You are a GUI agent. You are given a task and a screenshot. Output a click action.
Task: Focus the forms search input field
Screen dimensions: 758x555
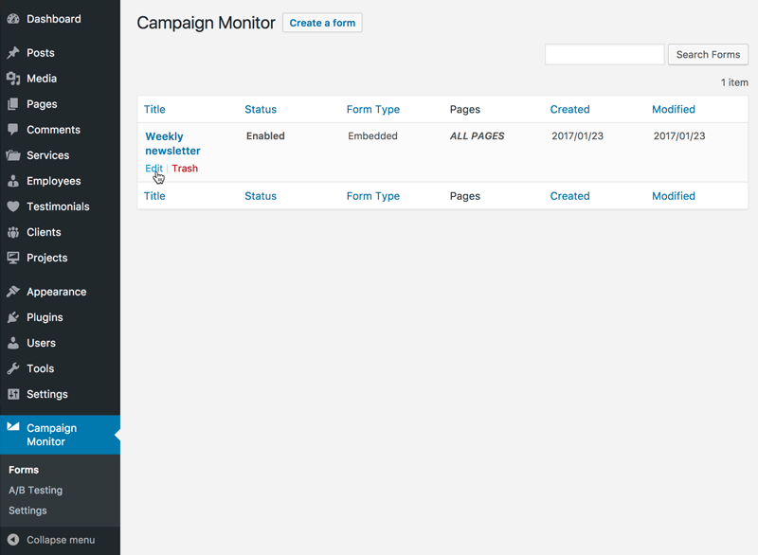[x=605, y=55]
